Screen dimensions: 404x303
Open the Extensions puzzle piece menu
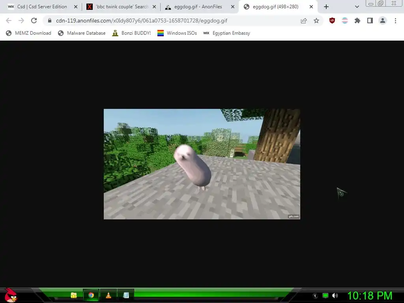click(x=357, y=21)
